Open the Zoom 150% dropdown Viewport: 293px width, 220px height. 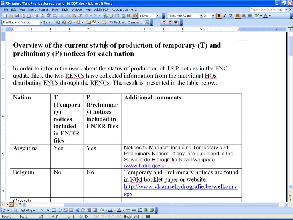(x=157, y=16)
